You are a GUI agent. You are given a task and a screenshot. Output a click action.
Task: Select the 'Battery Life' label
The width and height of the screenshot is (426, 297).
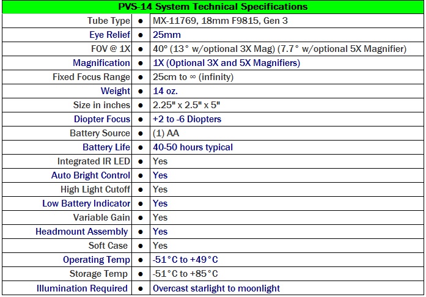tap(106, 147)
